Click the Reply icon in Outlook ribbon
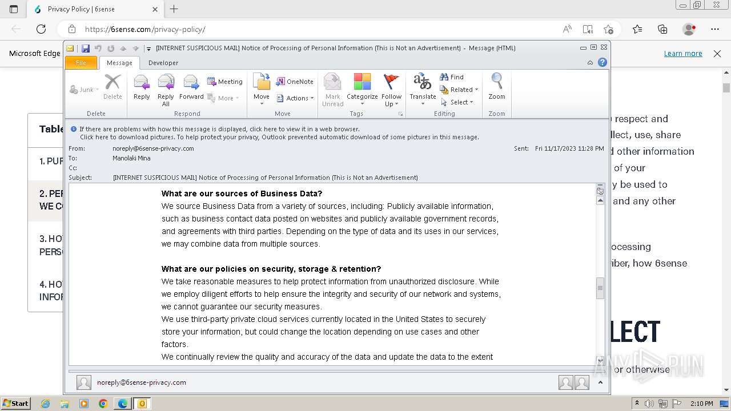This screenshot has height=411, width=731. click(x=142, y=88)
